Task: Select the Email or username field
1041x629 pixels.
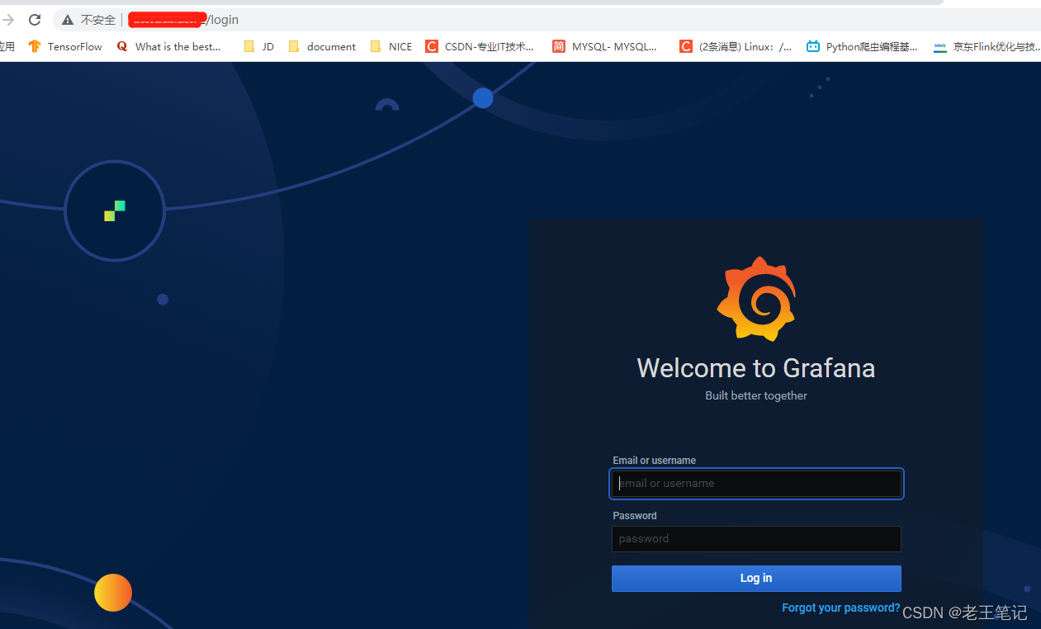Action: (x=756, y=483)
